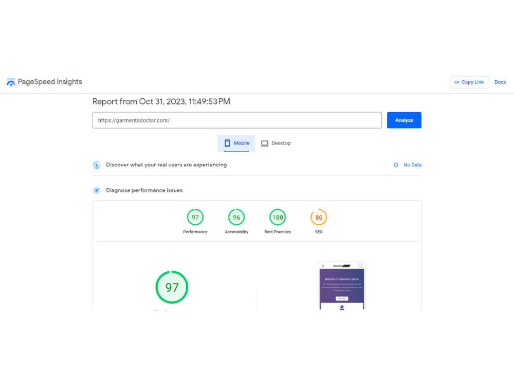Click the No Data link
Viewport: 514px width, 386px height.
(x=412, y=165)
